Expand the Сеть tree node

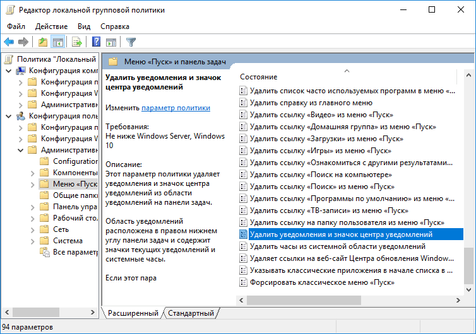coord(32,230)
